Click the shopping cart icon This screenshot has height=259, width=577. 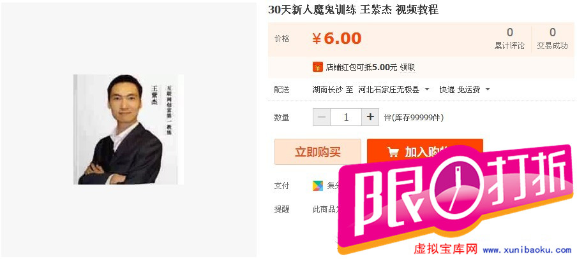click(393, 152)
